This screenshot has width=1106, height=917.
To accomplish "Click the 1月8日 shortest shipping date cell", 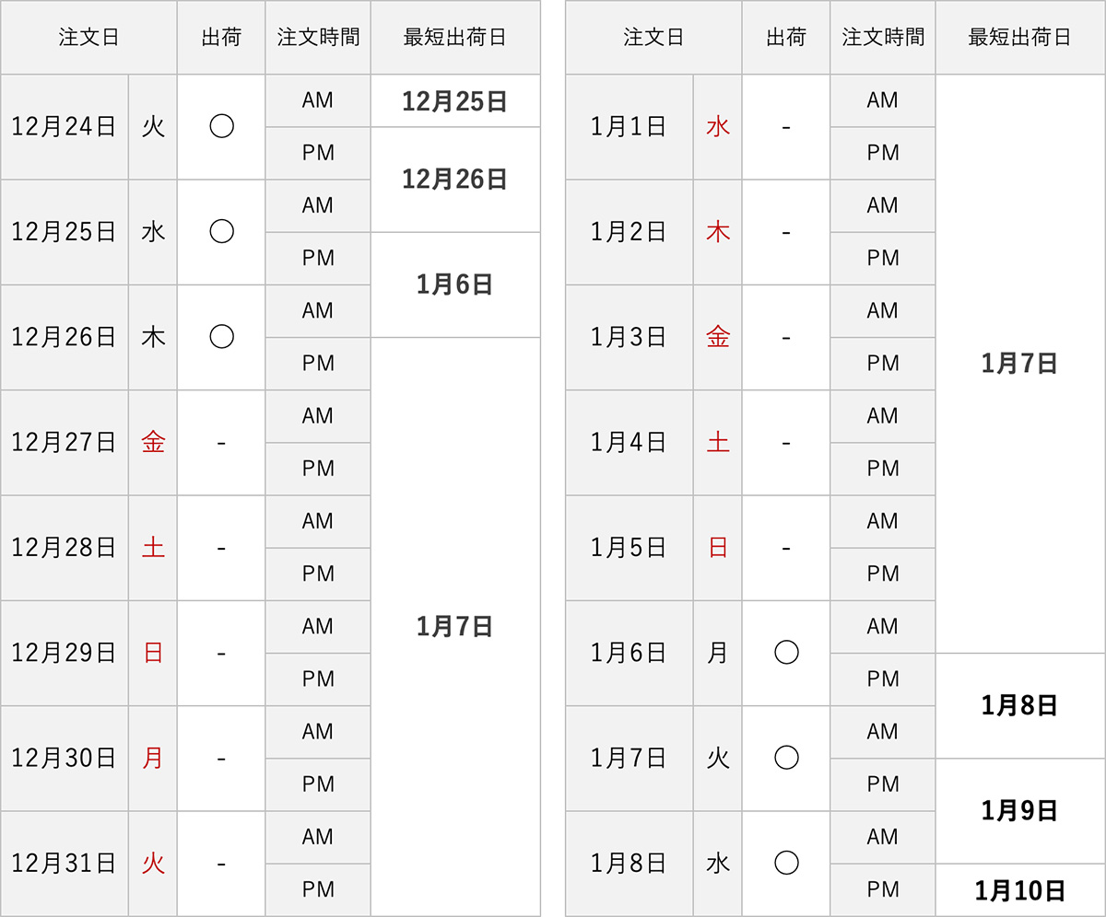I will point(1019,706).
